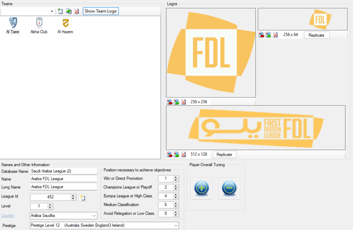Decrease player overall with the minus button
353x230 pixels.
[229, 189]
